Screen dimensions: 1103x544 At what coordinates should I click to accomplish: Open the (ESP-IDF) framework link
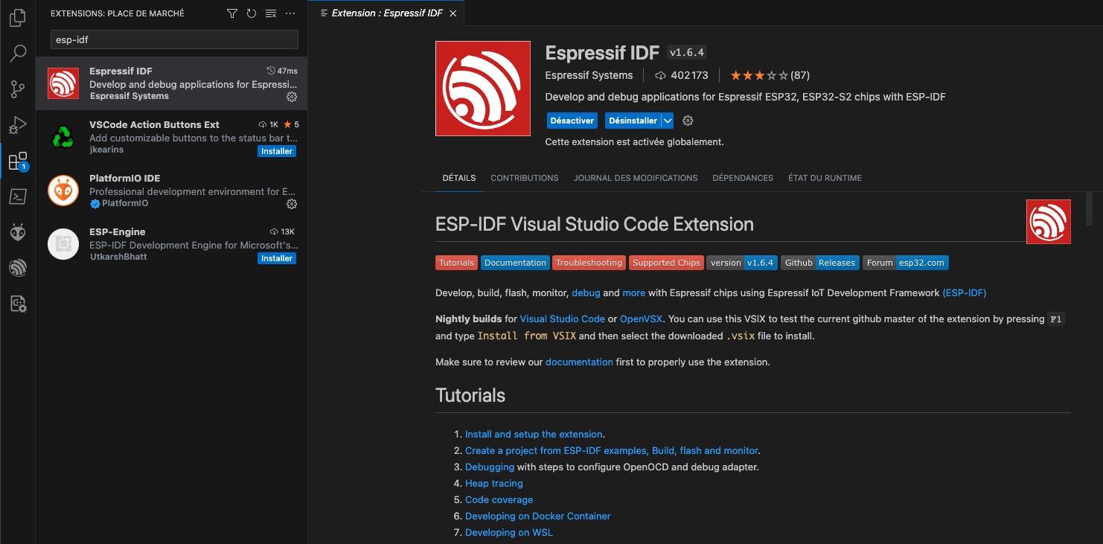tap(965, 293)
